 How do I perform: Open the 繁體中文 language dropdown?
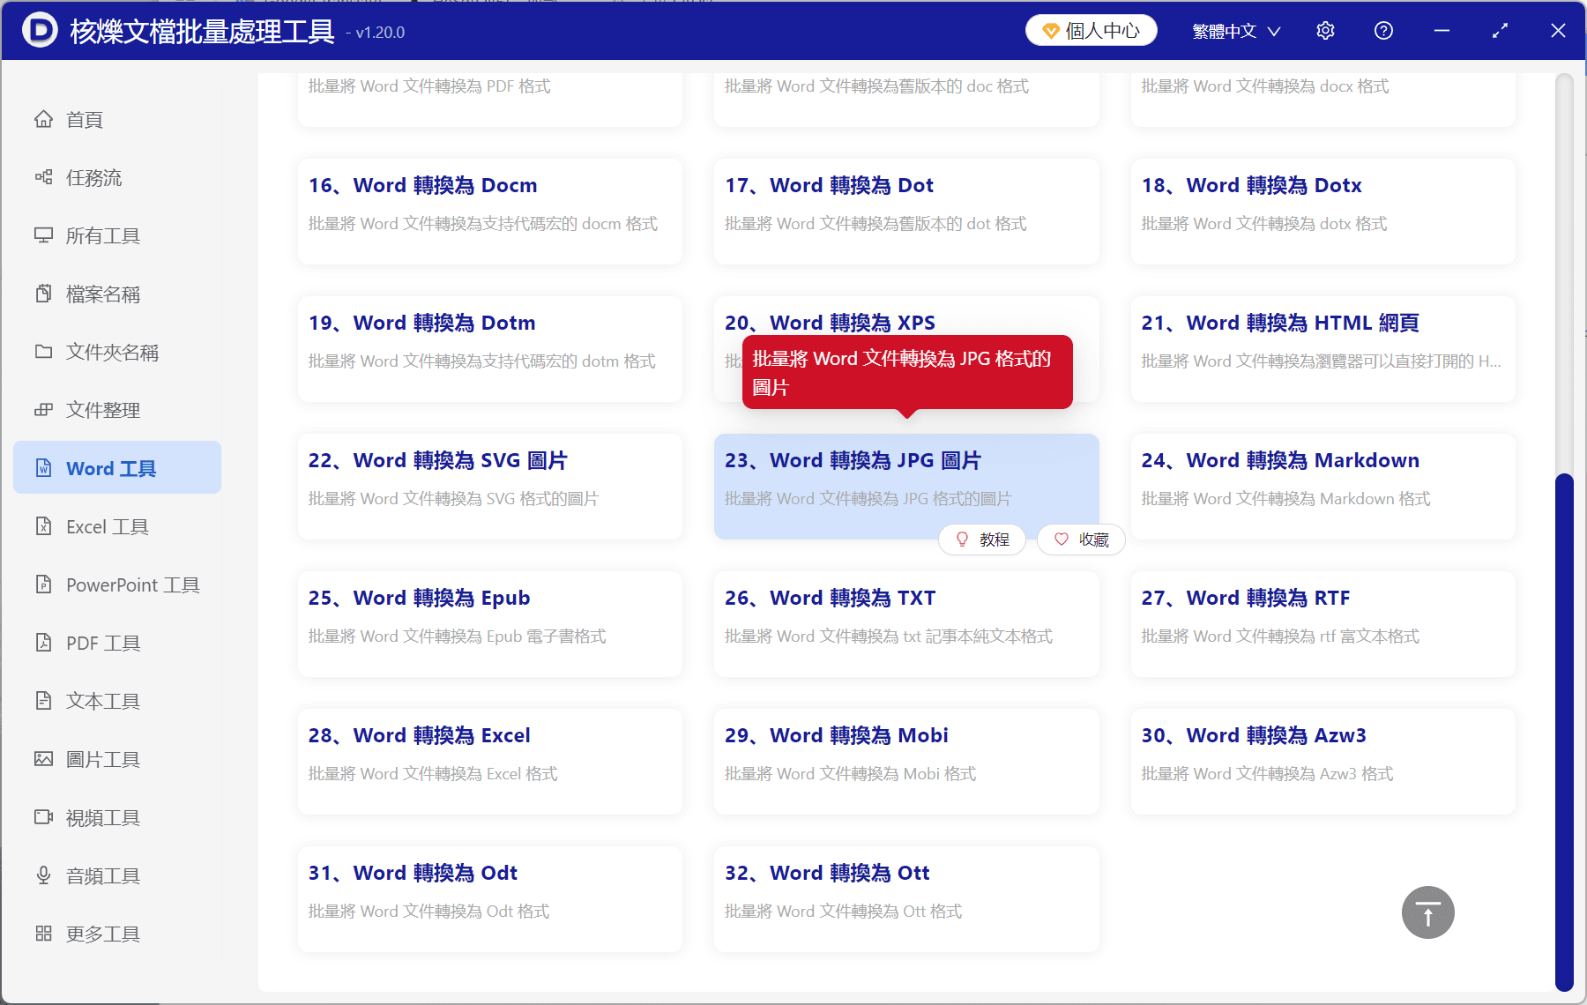1235,31
